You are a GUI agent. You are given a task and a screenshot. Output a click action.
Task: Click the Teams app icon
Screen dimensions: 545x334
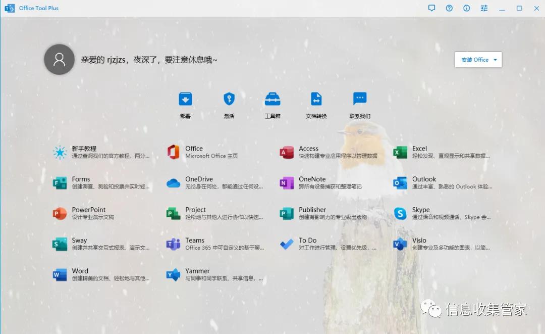[x=173, y=244]
